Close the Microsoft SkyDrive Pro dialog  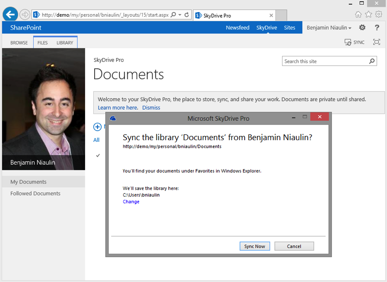tap(319, 116)
